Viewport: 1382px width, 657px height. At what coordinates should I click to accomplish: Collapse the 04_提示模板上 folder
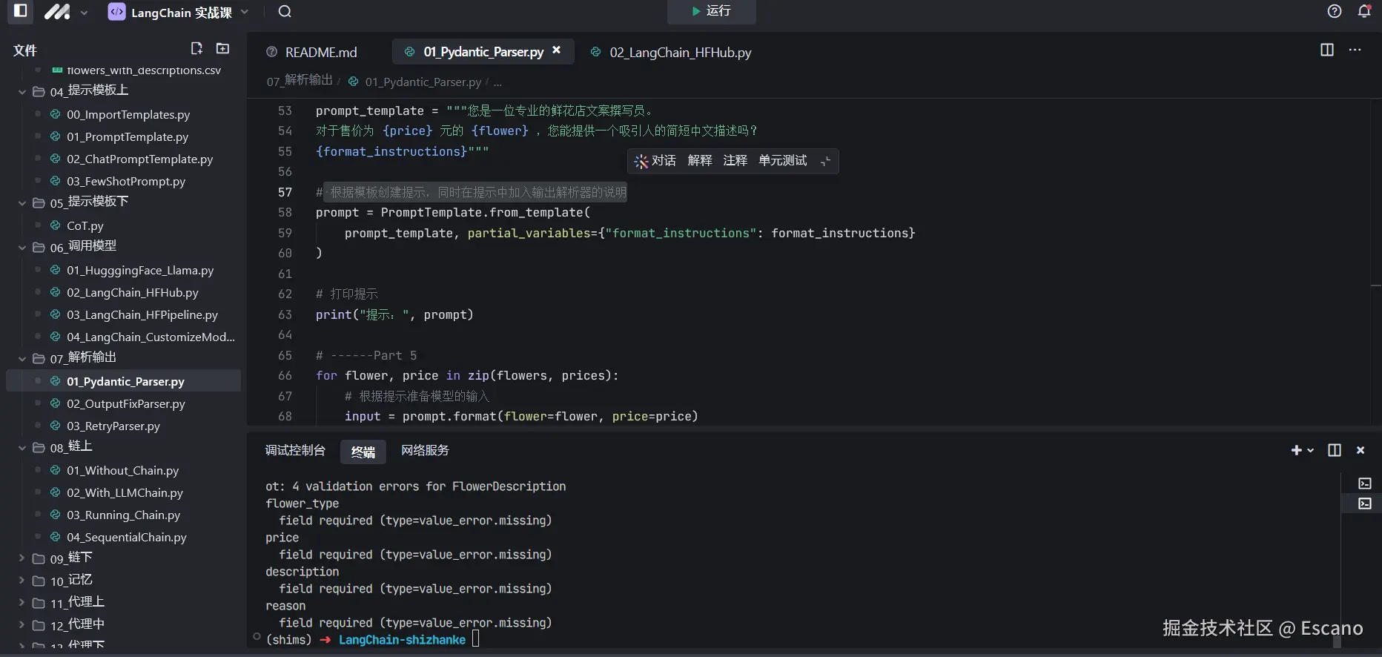22,91
